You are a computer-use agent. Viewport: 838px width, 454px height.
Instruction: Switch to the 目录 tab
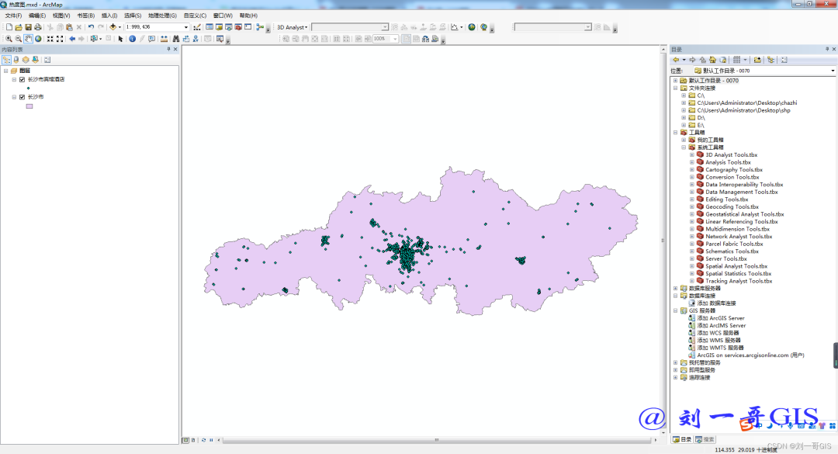[682, 439]
